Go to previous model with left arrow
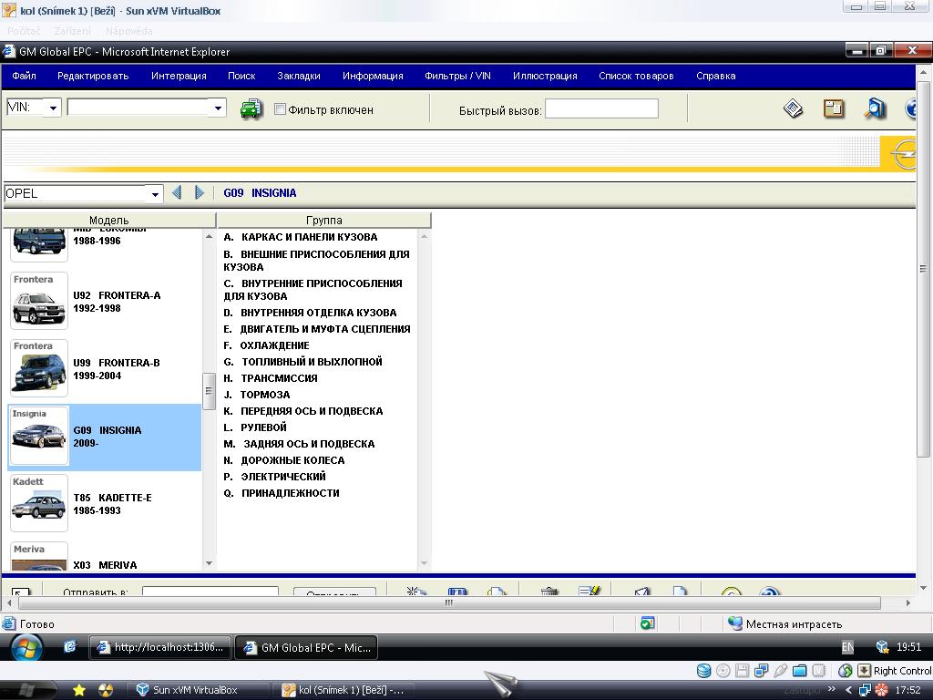 pos(177,192)
